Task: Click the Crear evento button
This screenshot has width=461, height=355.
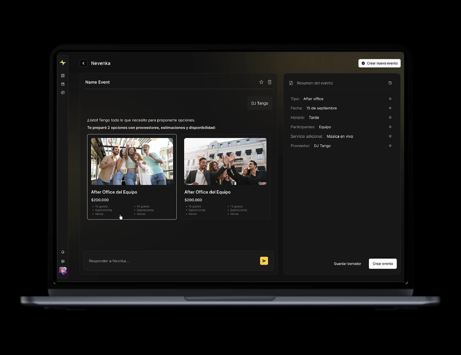Action: [382, 264]
